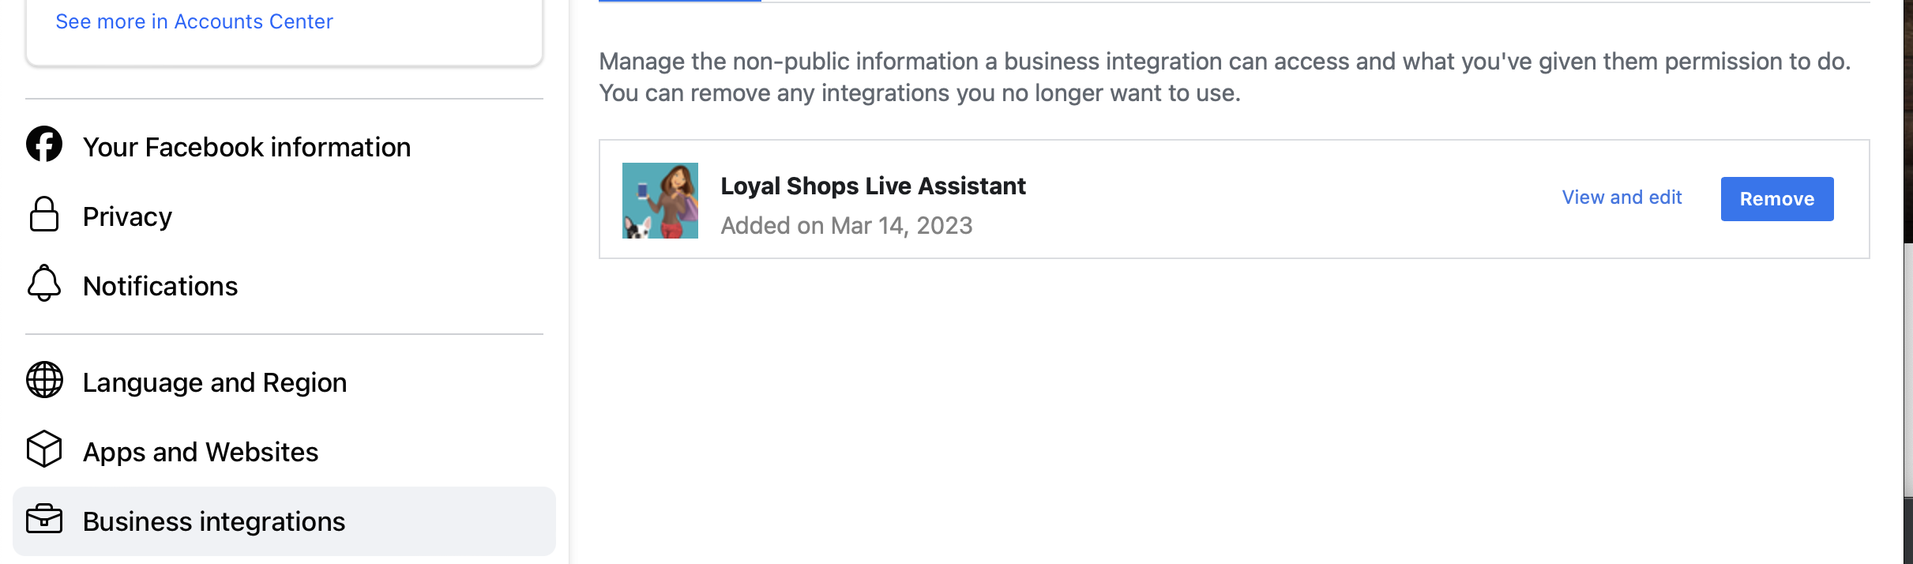Image resolution: width=1913 pixels, height=564 pixels.
Task: Follow See more in Accounts Center link
Action: [194, 21]
